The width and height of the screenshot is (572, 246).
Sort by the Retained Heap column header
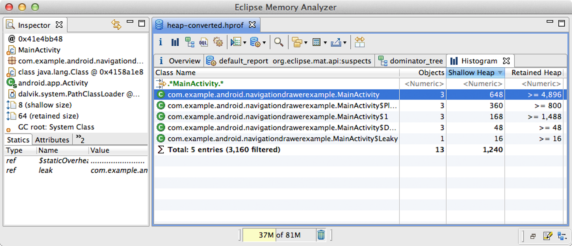click(x=536, y=73)
